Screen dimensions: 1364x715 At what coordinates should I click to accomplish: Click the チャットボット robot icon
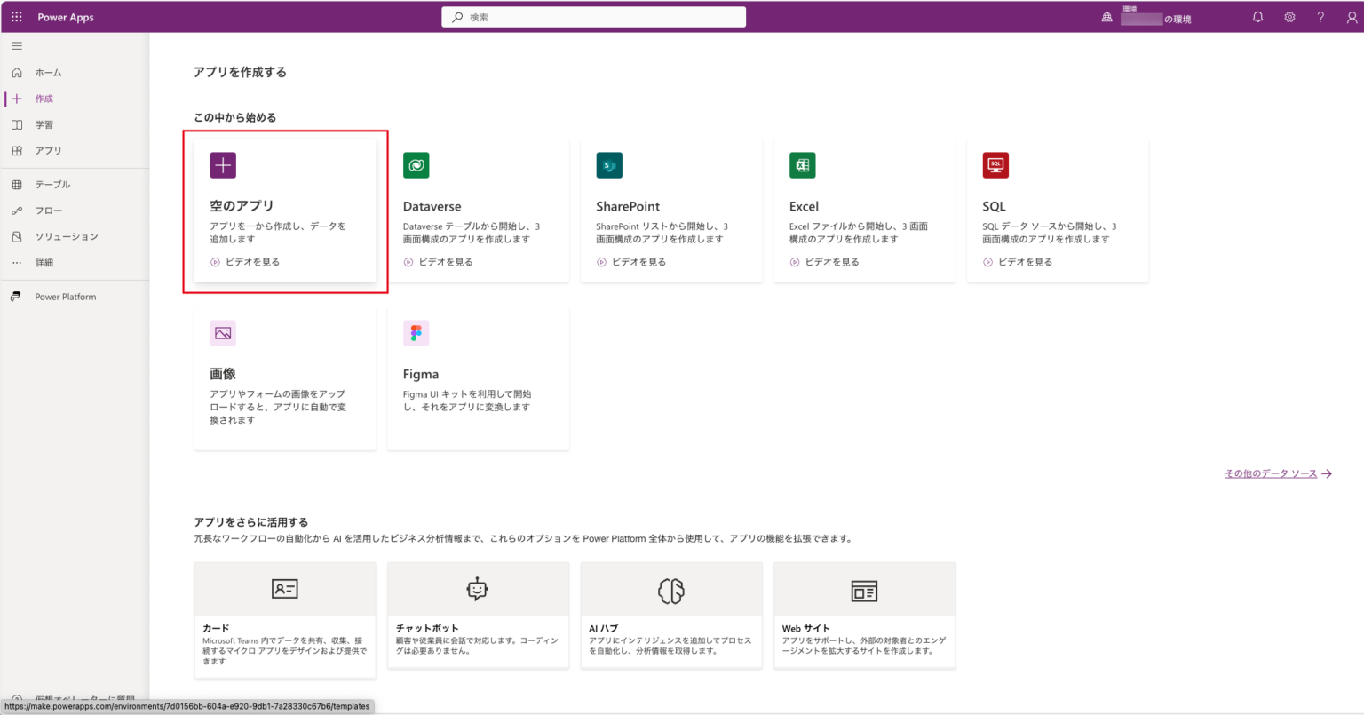[478, 588]
